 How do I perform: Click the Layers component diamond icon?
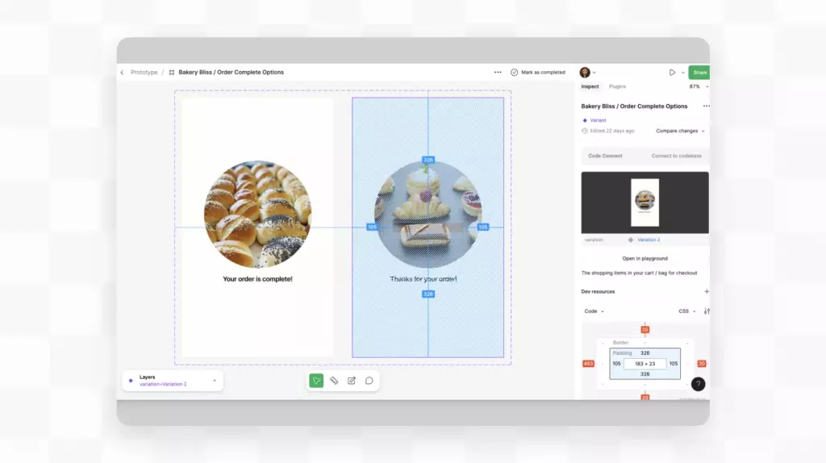(x=131, y=380)
